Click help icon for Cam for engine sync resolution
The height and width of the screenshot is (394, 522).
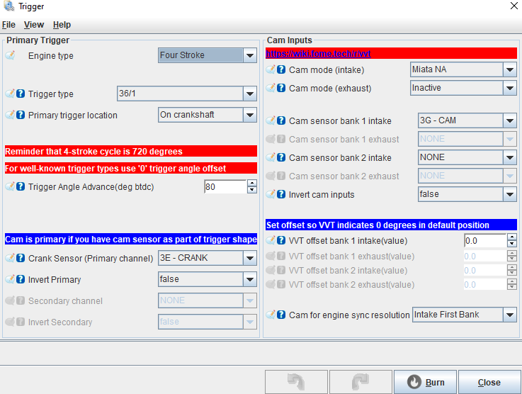click(281, 315)
